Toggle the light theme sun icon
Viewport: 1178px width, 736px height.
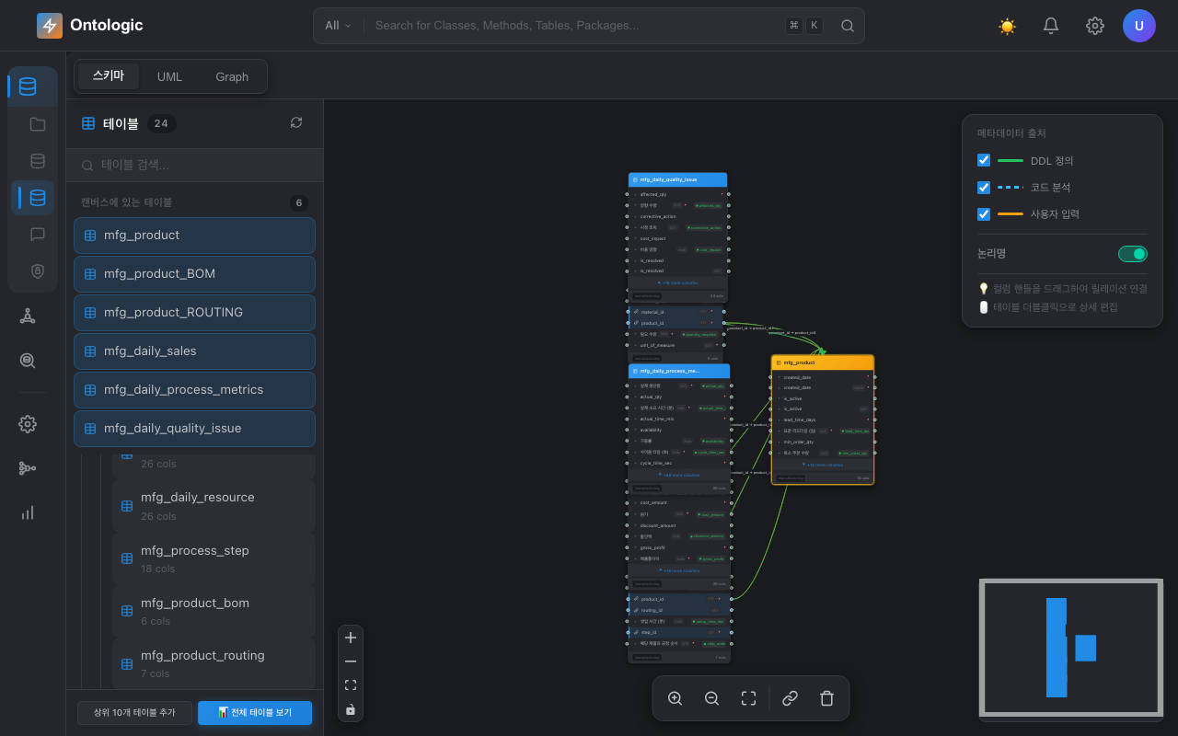pos(1007,26)
